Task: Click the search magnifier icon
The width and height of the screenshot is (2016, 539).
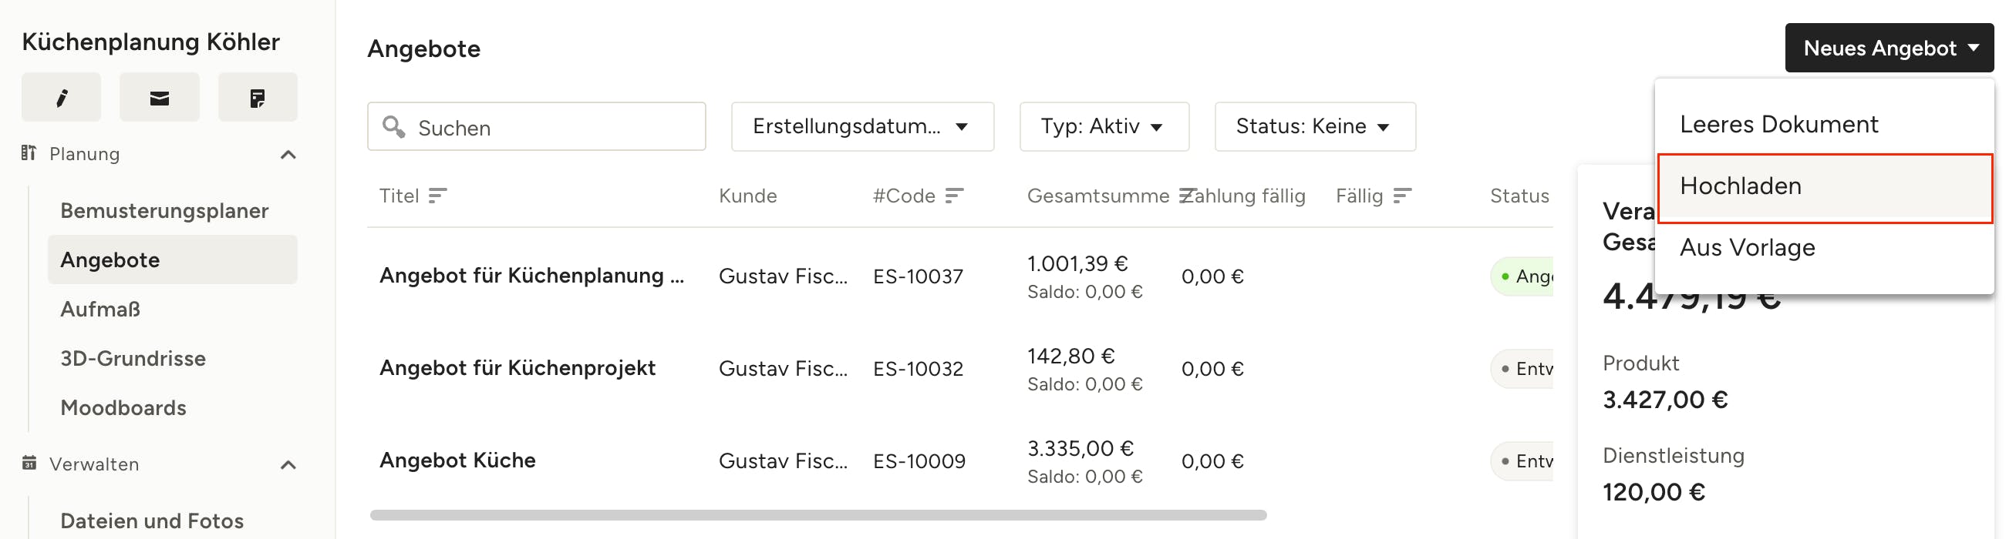Action: [x=393, y=126]
